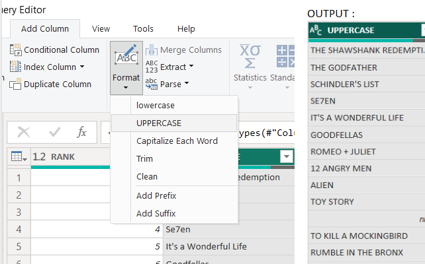Viewport: 425px width, 264px height.
Task: Click the Index Column icon
Action: (16, 67)
